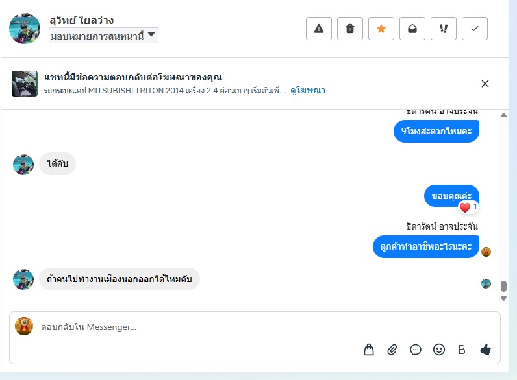Open saved replies speech bubble icon
Image resolution: width=517 pixels, height=380 pixels.
[x=416, y=350]
